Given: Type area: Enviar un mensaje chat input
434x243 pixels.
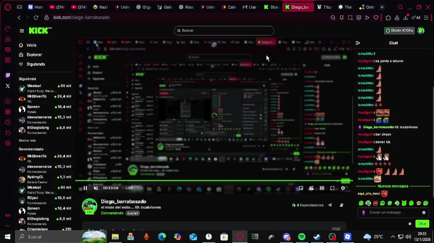Looking at the screenshot, I should [393, 213].
